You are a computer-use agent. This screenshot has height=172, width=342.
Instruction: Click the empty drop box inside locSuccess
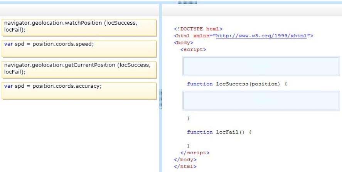(x=261, y=101)
